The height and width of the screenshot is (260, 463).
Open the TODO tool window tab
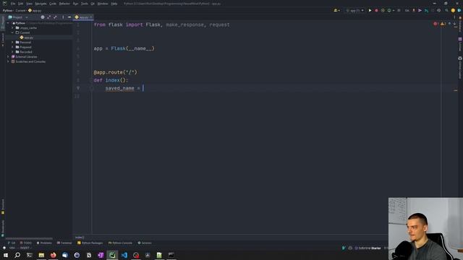[26, 243]
